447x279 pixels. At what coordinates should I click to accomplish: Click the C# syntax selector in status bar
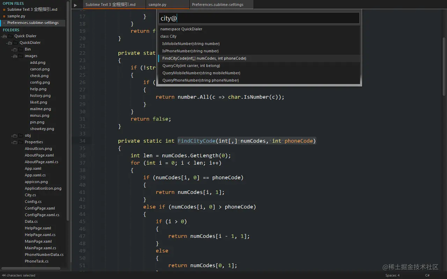coord(427,276)
